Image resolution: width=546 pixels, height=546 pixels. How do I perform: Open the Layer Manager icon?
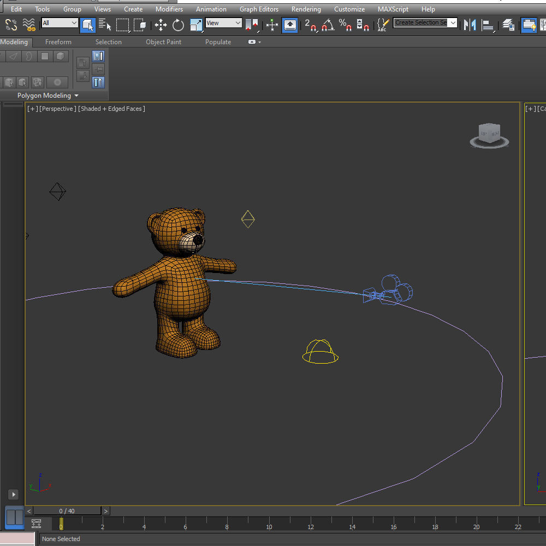pos(508,25)
